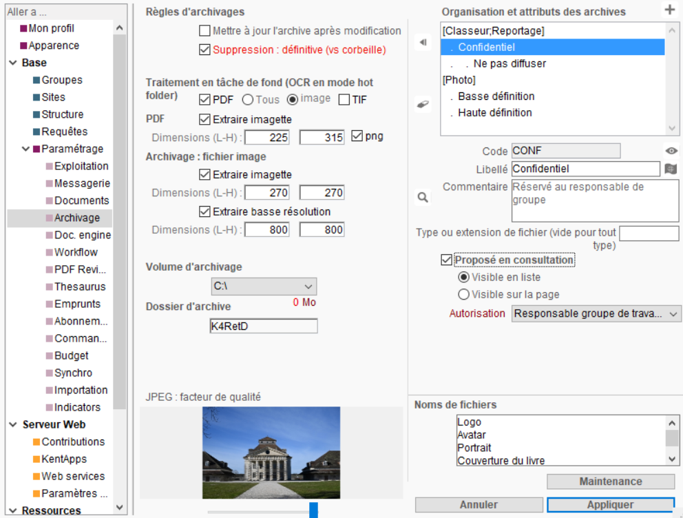Image resolution: width=683 pixels, height=518 pixels.
Task: Select 'Portrait' in Noms de fichiers list
Action: coord(474,448)
